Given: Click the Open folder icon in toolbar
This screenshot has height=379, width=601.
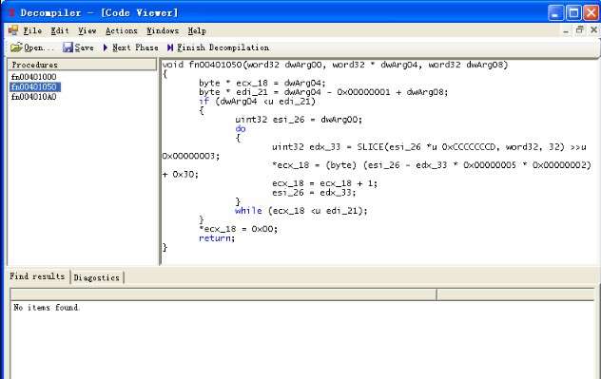Looking at the screenshot, I should coord(16,47).
